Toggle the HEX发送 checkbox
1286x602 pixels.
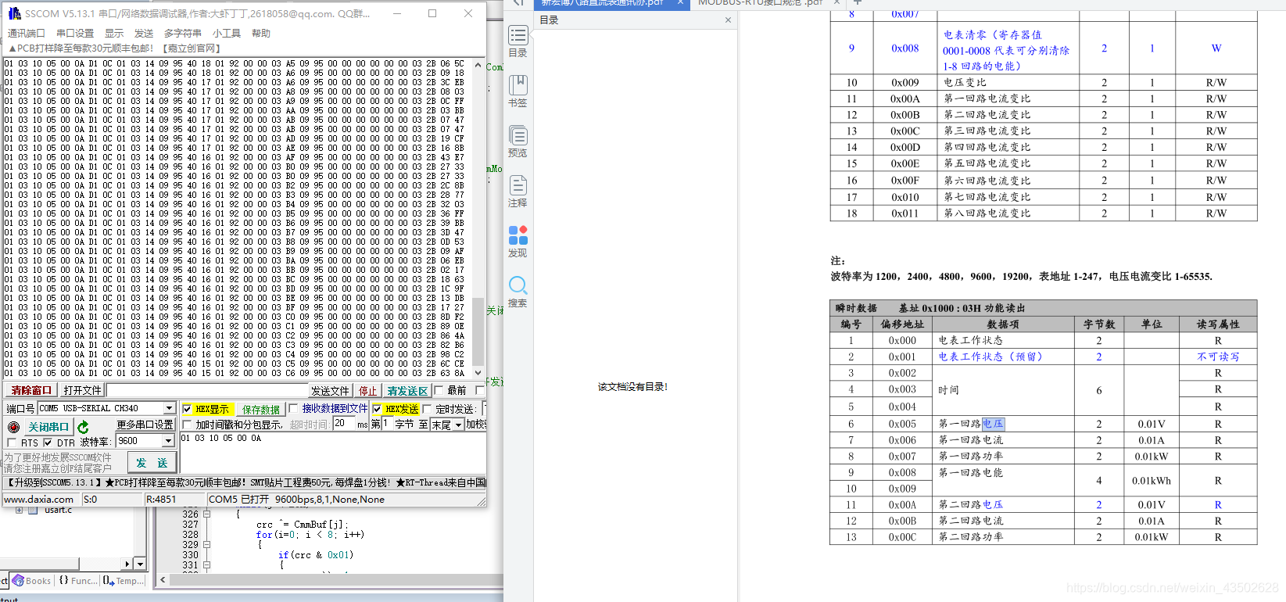click(x=377, y=409)
